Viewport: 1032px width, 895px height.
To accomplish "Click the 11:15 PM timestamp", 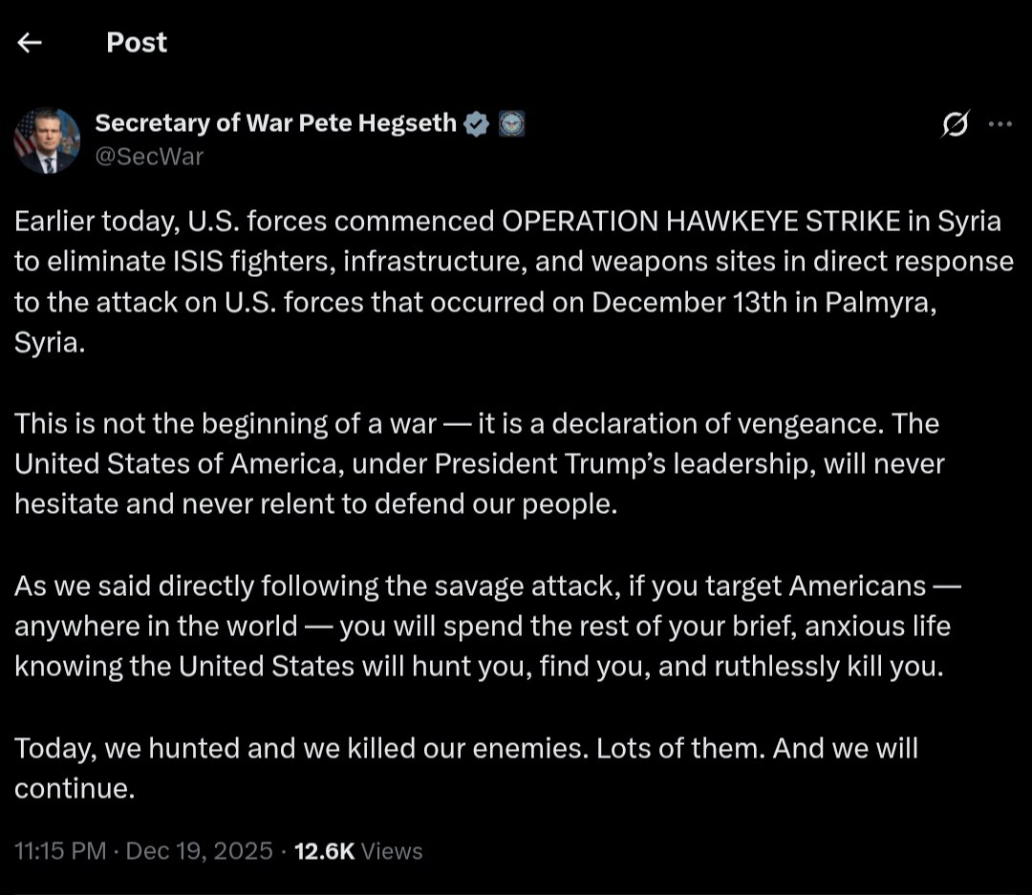I will click(60, 851).
